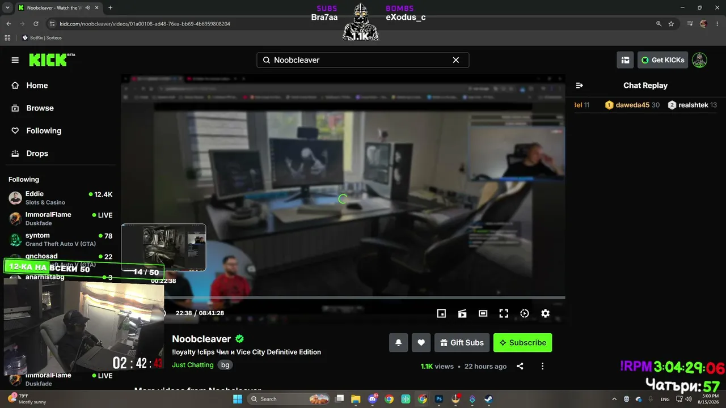
Task: Open the dashboard icon beside Get KICKs
Action: click(625, 60)
